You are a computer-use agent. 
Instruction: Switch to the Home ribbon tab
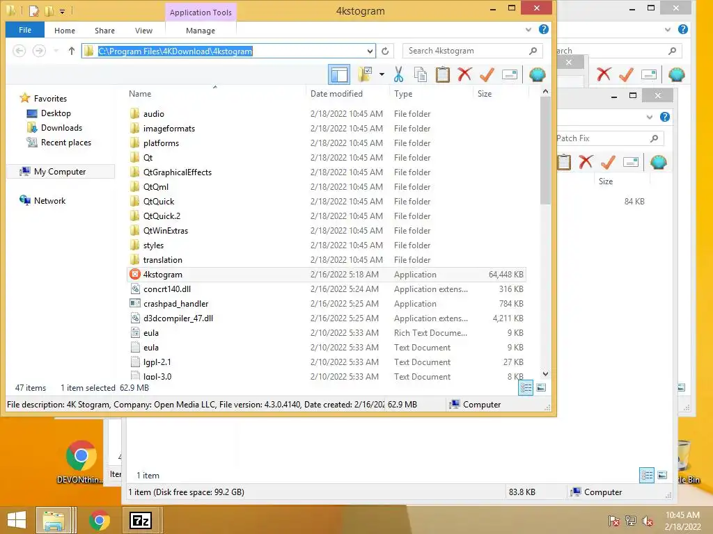click(65, 31)
